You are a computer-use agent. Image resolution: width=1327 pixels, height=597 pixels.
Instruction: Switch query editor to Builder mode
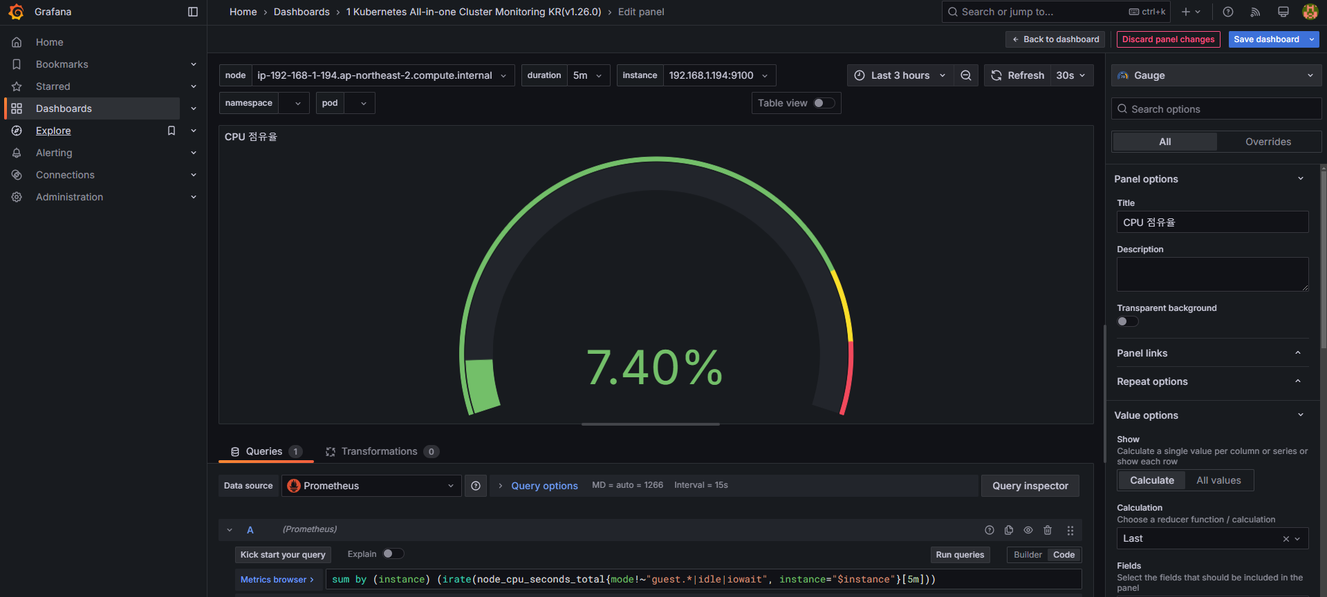pyautogui.click(x=1028, y=555)
